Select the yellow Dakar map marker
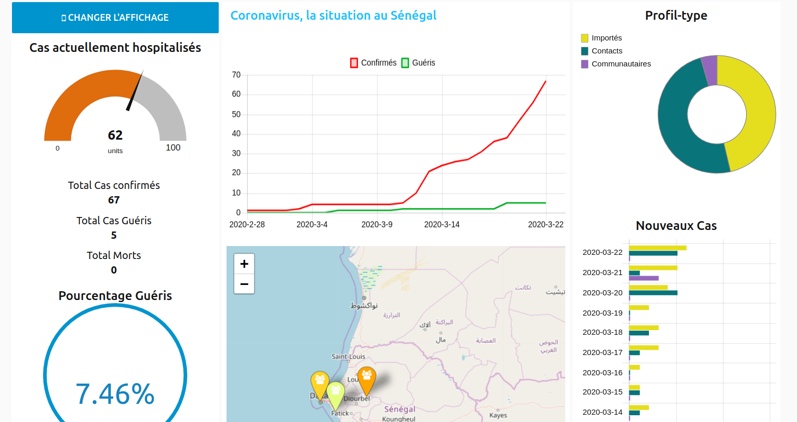The width and height of the screenshot is (797, 422). pyautogui.click(x=320, y=386)
